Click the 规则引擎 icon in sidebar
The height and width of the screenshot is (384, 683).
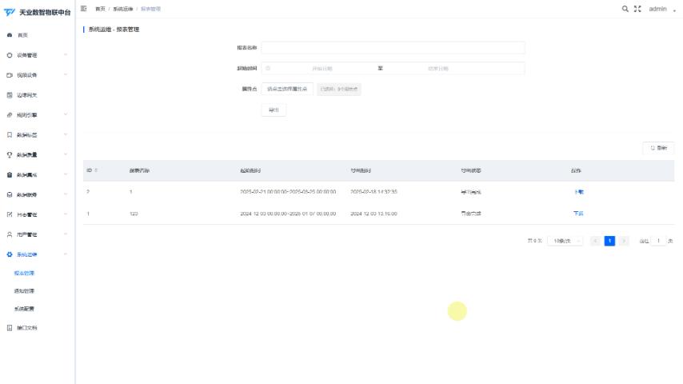[10, 115]
